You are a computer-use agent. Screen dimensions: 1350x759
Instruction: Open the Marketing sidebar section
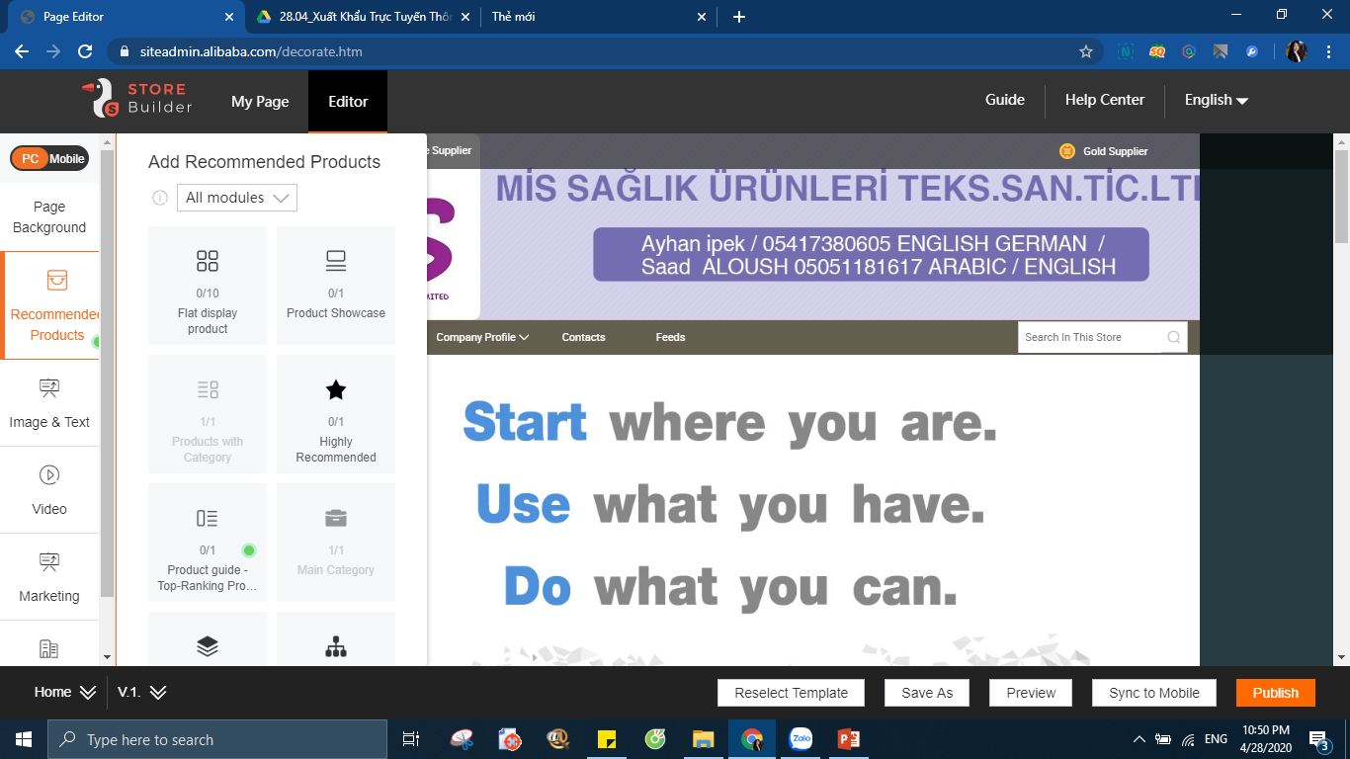[x=49, y=576]
